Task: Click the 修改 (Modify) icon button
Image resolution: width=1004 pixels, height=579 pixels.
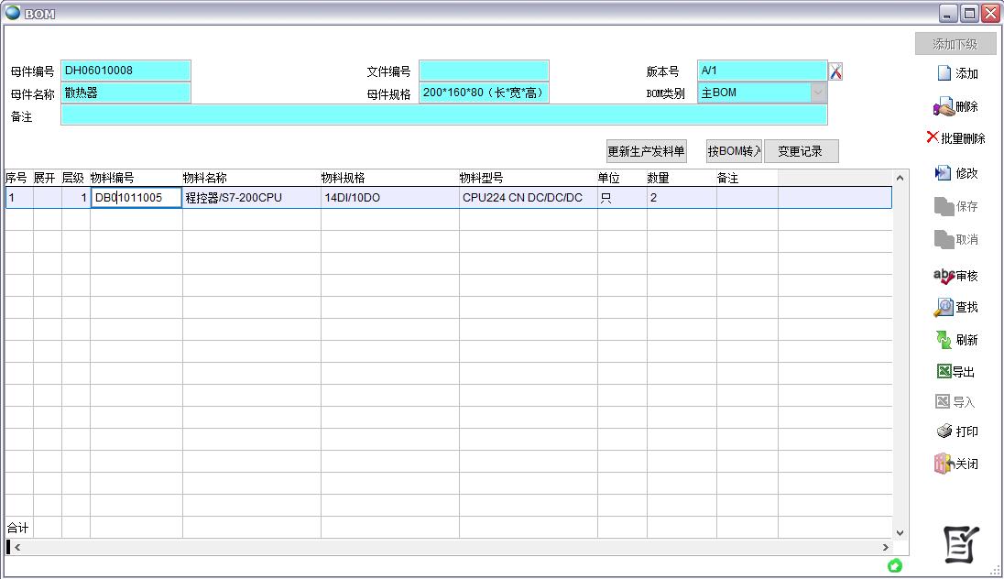Action: tap(956, 173)
